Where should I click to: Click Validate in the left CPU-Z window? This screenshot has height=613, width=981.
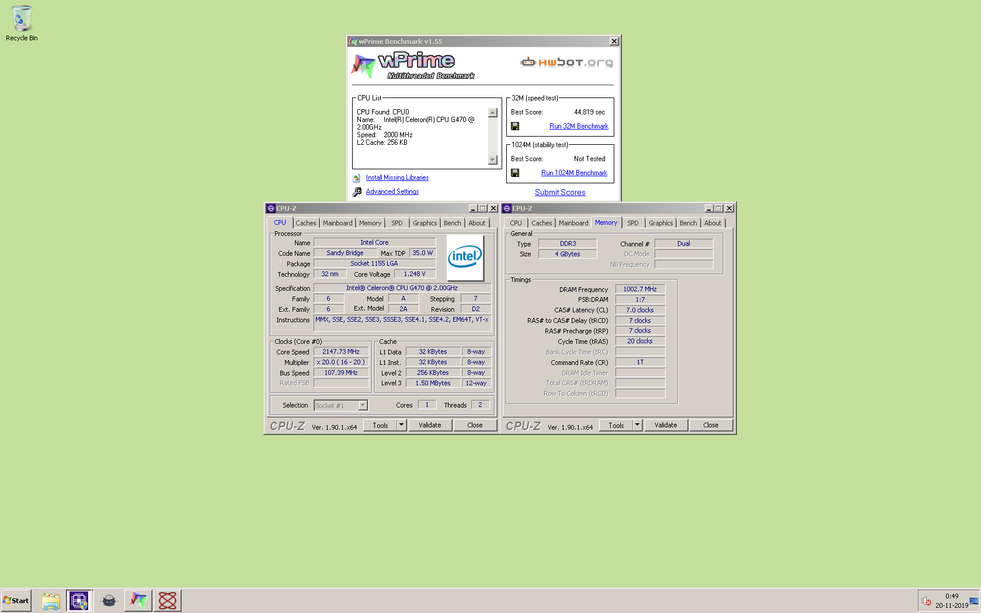[430, 425]
